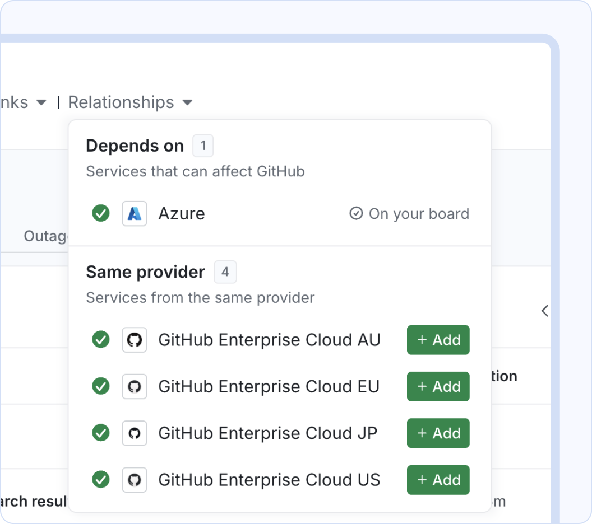Click the 'On your board' check-circle icon
Viewport: 592px width, 524px height.
[x=356, y=213]
